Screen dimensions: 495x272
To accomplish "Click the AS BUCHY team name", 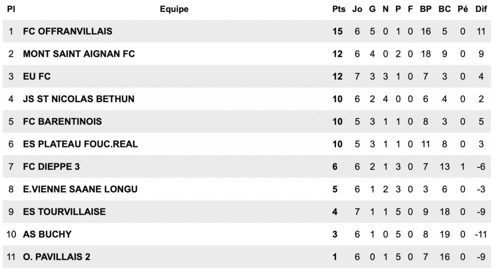I will click(47, 234).
